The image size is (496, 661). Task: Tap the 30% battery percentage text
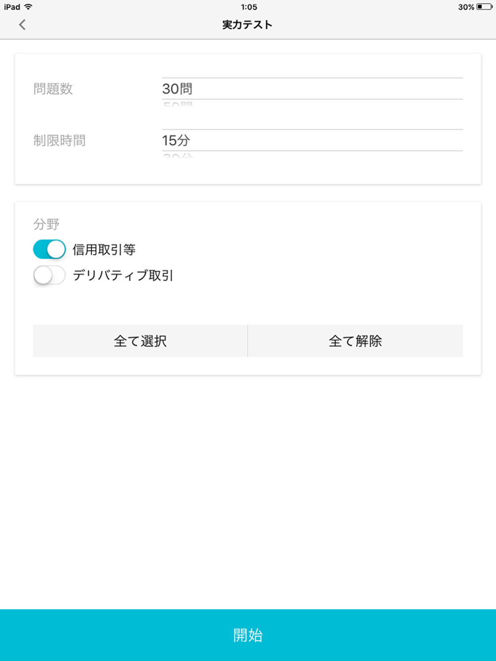point(466,7)
